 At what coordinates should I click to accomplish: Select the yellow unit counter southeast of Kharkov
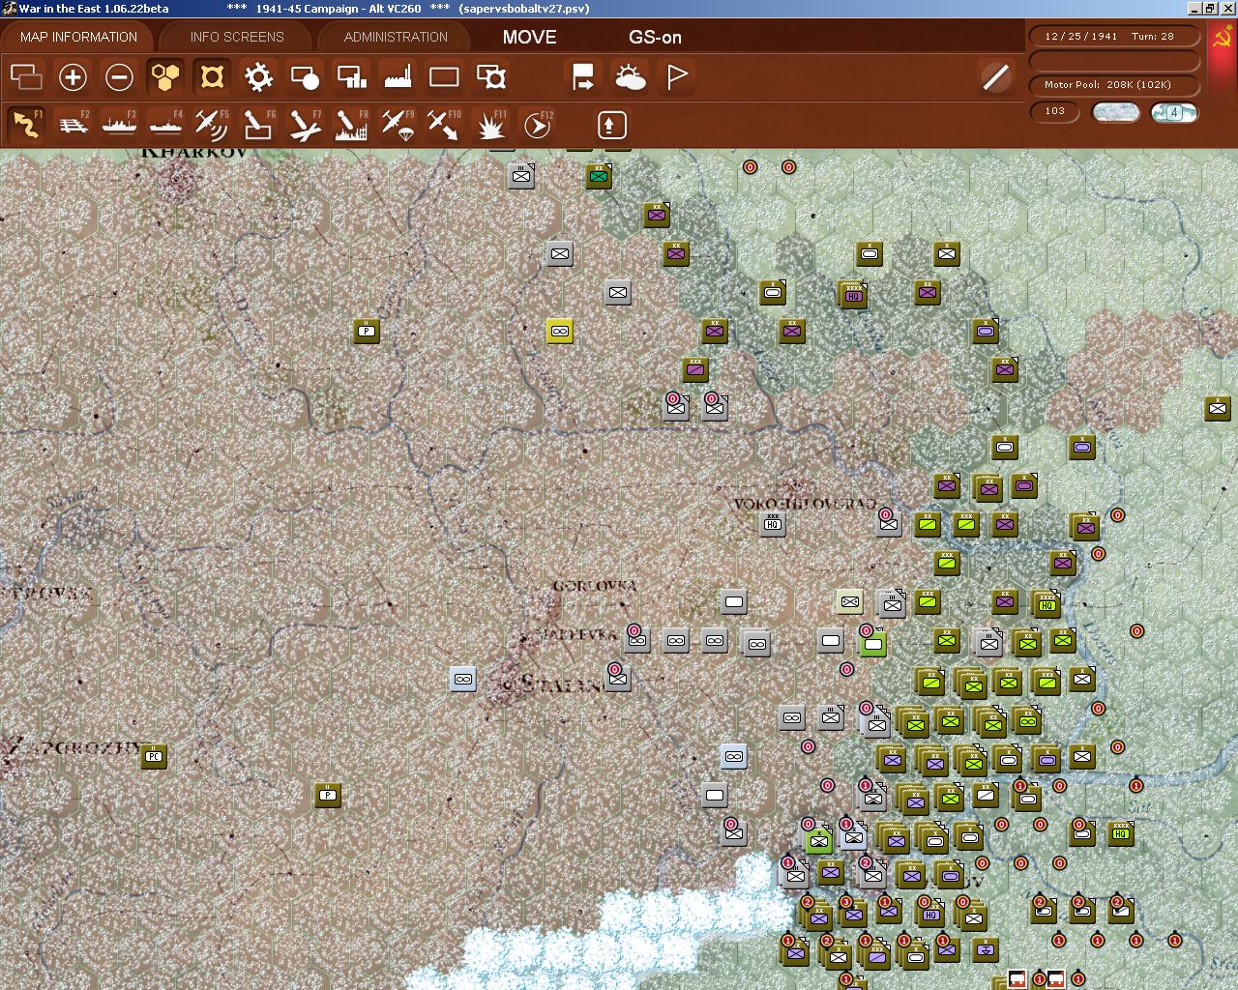[559, 331]
